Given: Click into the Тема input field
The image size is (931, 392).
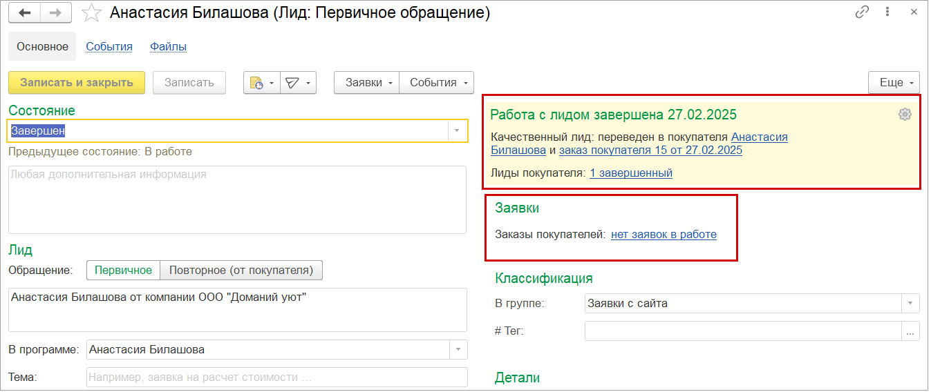Looking at the screenshot, I should coord(276,378).
